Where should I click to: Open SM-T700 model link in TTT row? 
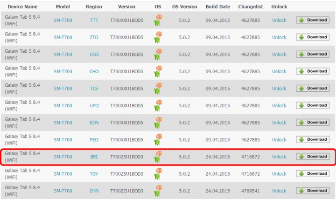63,21
